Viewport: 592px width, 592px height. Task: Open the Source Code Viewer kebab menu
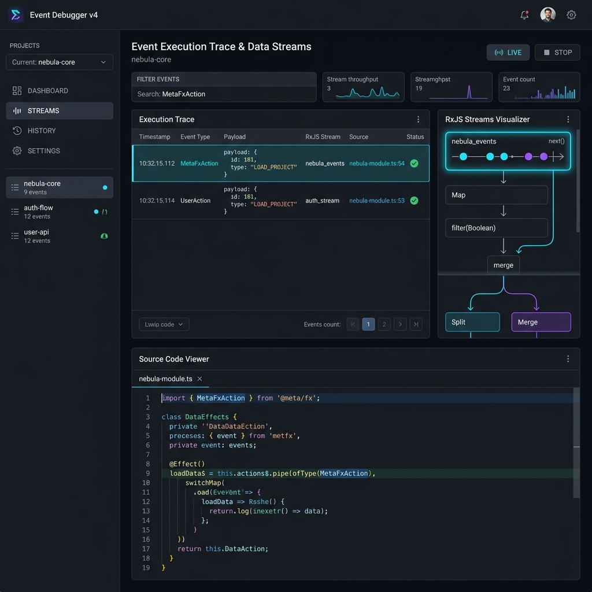568,359
